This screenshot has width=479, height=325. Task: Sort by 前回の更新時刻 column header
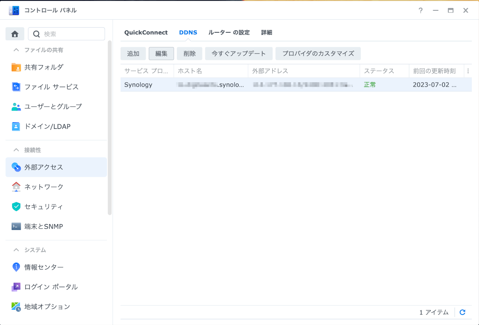point(436,71)
